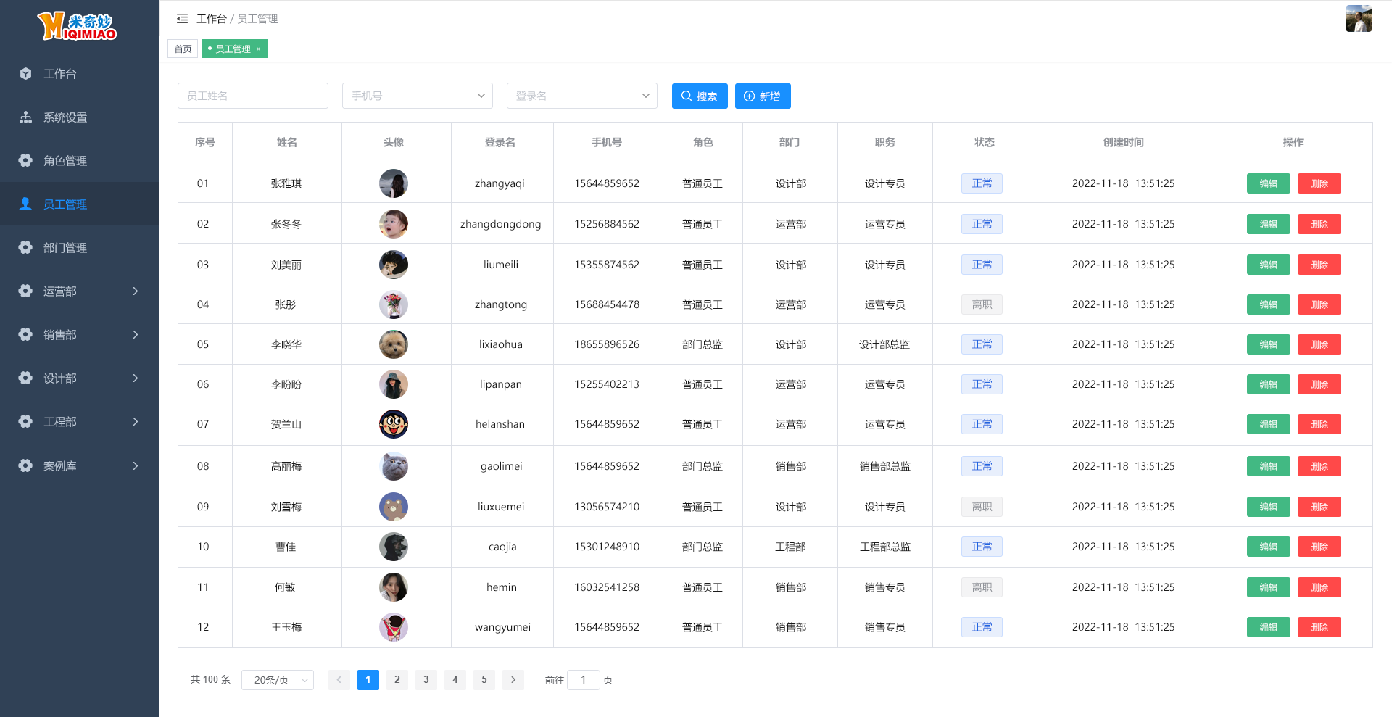1392x717 pixels.
Task: Open 工作台 in the sidebar menu
Action: [x=80, y=73]
